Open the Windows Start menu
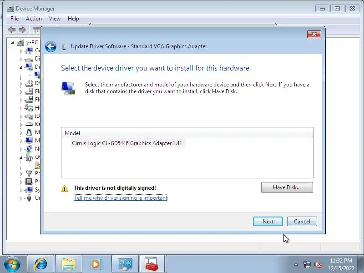 tap(12, 264)
